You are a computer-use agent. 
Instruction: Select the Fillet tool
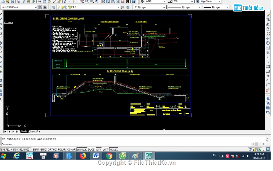[x=268, y=85]
